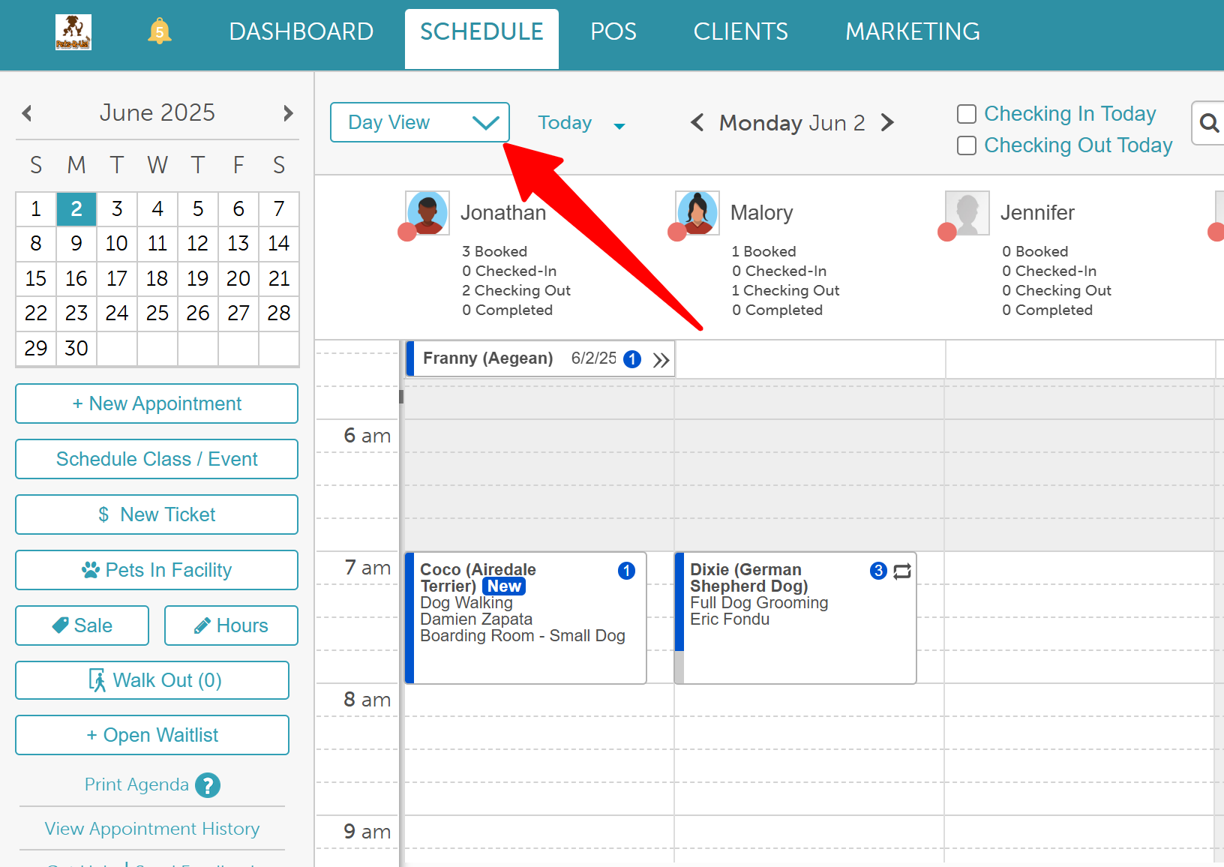Image resolution: width=1224 pixels, height=867 pixels.
Task: Click the Open Waitlist button
Action: pyautogui.click(x=152, y=735)
